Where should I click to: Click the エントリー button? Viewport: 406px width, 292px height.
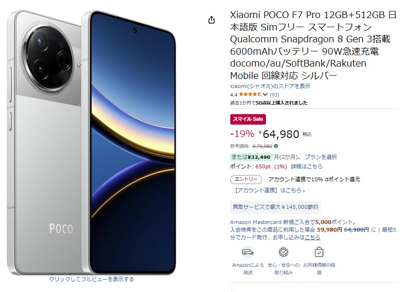246,179
